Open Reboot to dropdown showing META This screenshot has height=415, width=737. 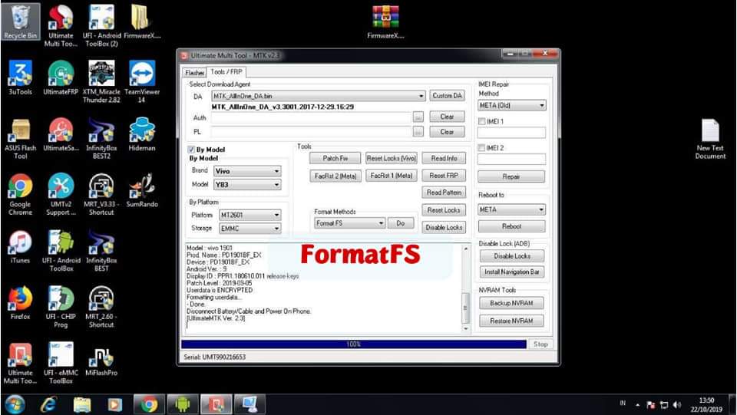[x=512, y=209]
